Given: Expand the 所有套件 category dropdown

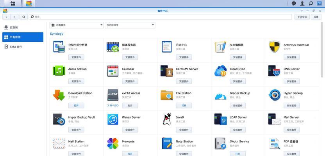Looking at the screenshot, I should (77, 25).
